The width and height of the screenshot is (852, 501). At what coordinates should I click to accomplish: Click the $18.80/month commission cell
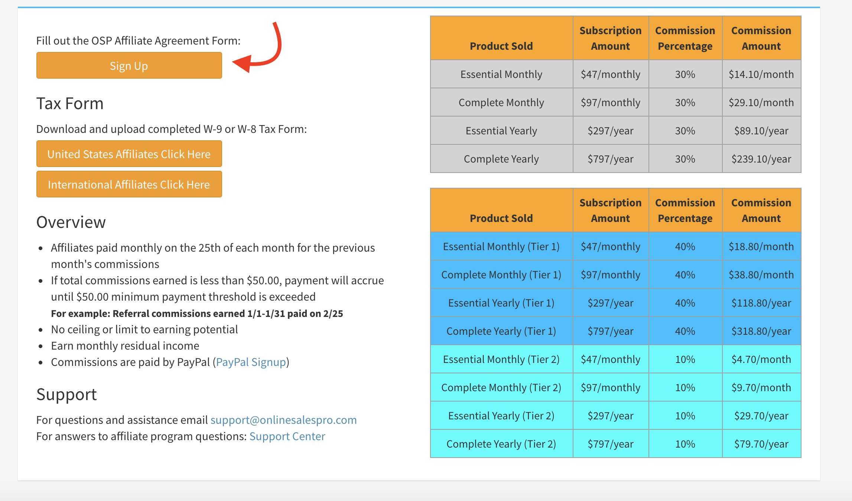tap(761, 246)
